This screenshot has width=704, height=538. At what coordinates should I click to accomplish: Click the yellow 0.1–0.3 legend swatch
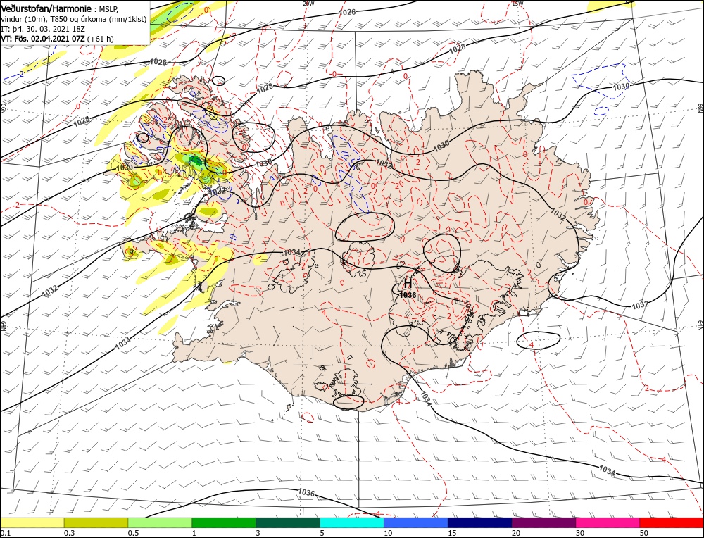tap(32, 523)
